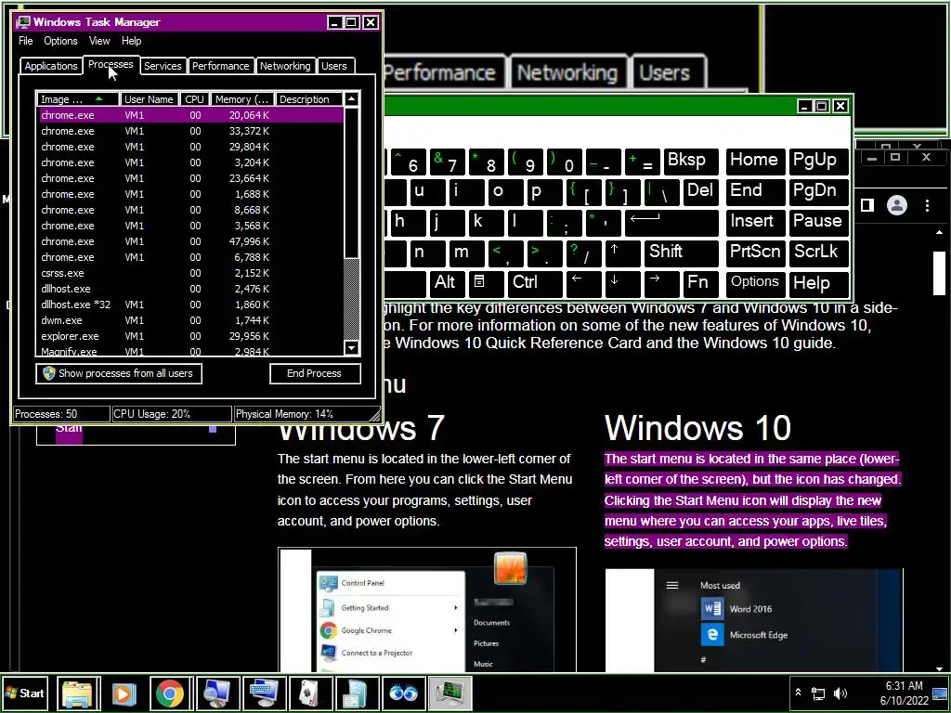
Task: Select the Task Manager taskbar icon
Action: (449, 694)
